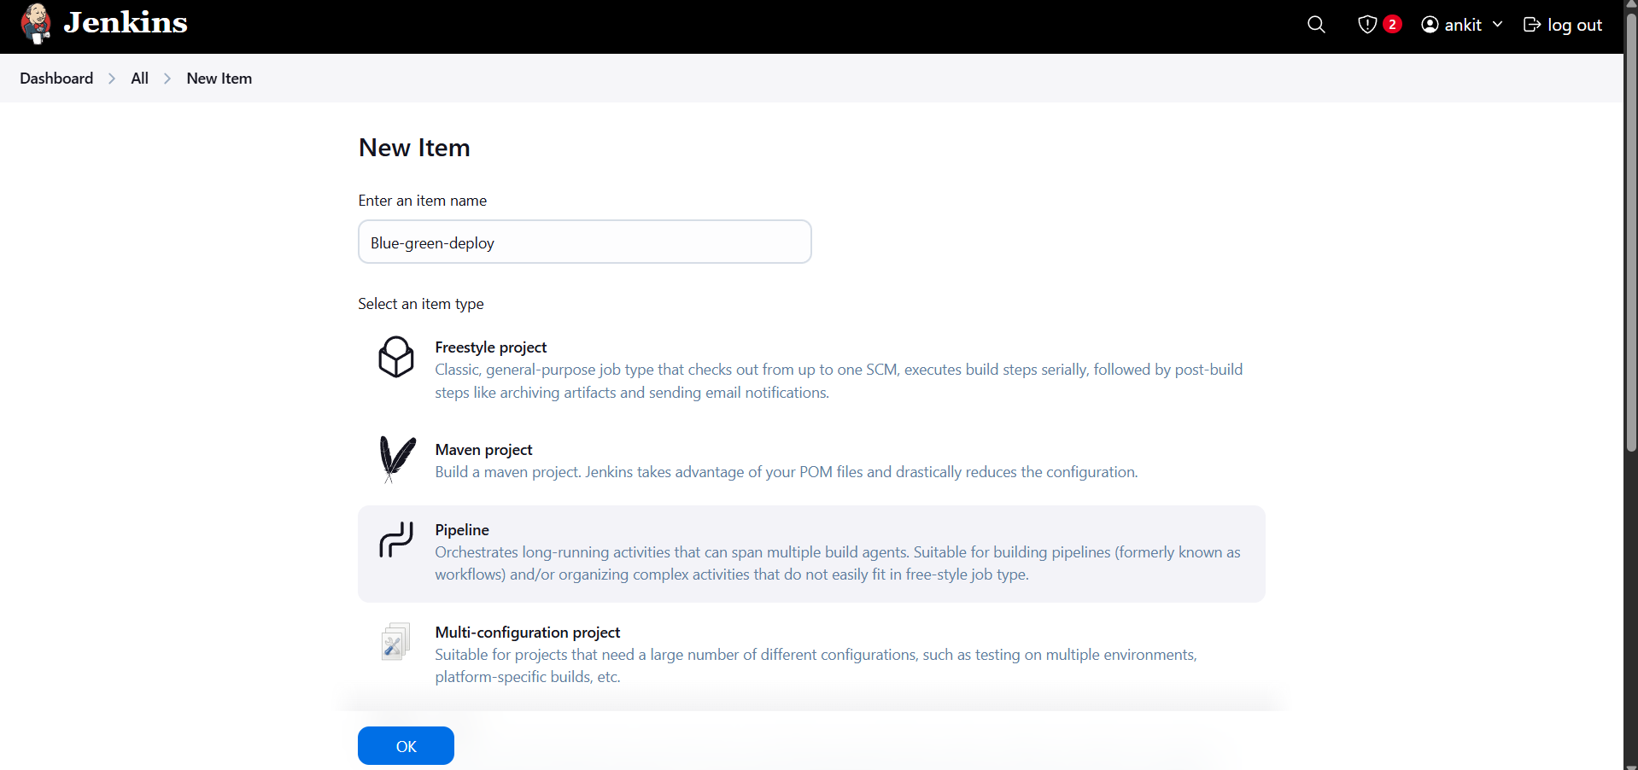1638x770 pixels.
Task: Click the page vertical scrollbar thumb
Action: (x=1631, y=230)
